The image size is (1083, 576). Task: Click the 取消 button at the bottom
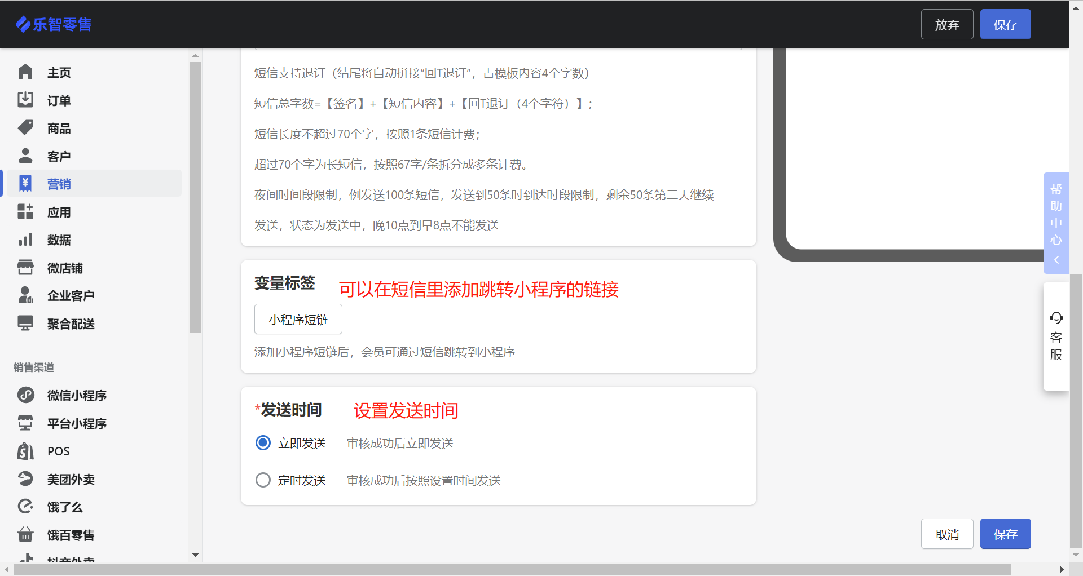(947, 534)
